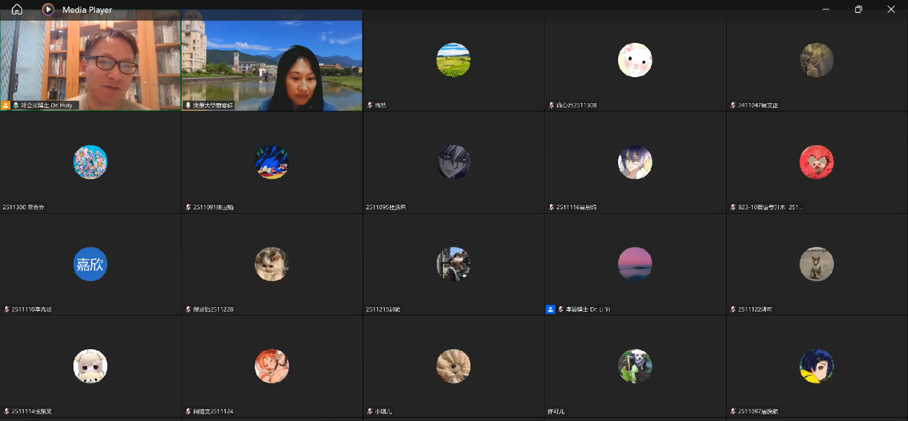The width and height of the screenshot is (908, 421).
Task: Click the Media Player logo icon
Action: coord(48,10)
